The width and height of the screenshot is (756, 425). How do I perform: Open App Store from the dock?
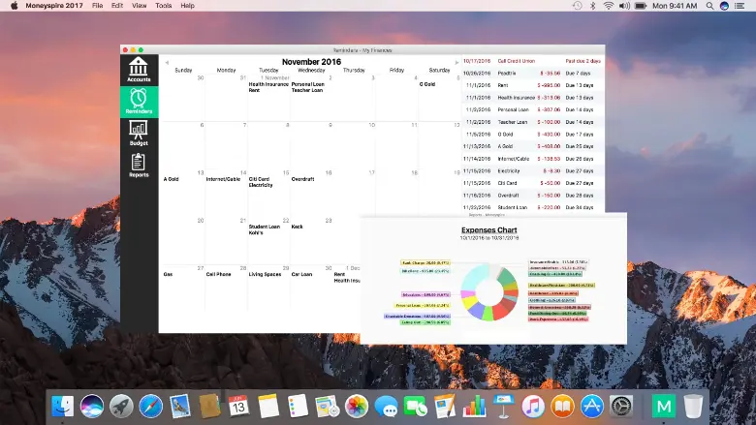pos(592,407)
